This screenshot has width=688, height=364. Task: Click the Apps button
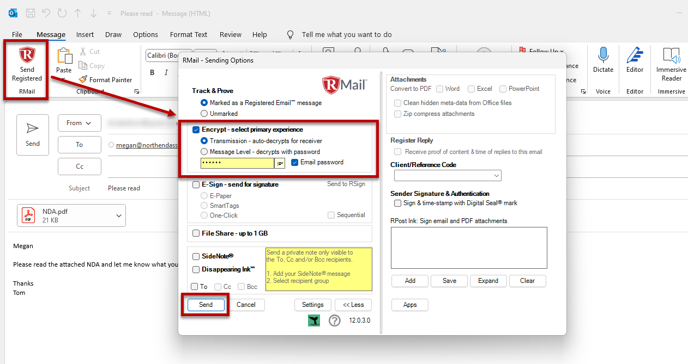pyautogui.click(x=410, y=305)
